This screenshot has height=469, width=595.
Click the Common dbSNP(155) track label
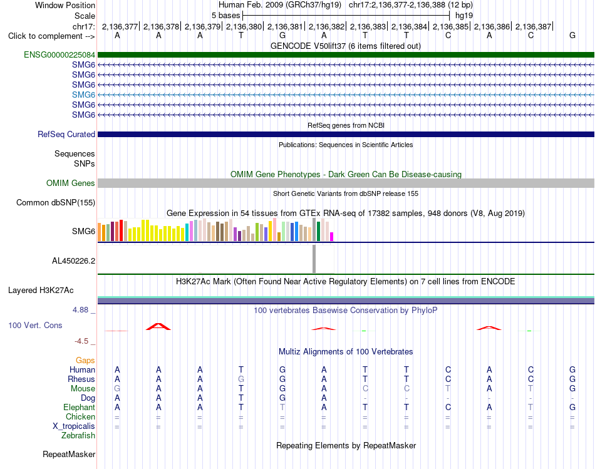coord(56,202)
